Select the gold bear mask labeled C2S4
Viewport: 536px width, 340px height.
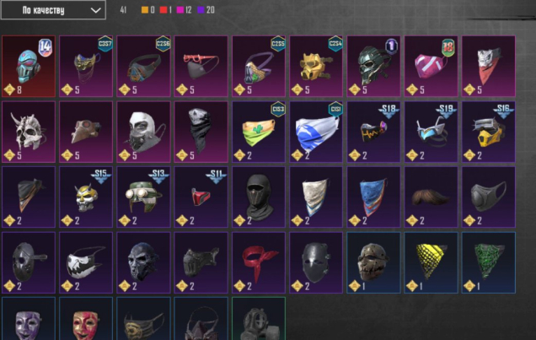[x=316, y=66]
